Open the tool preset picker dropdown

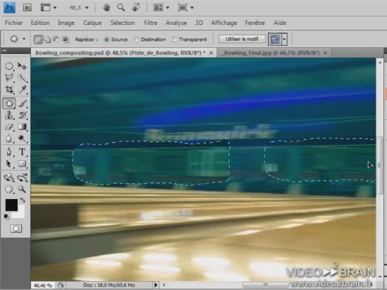click(24, 39)
